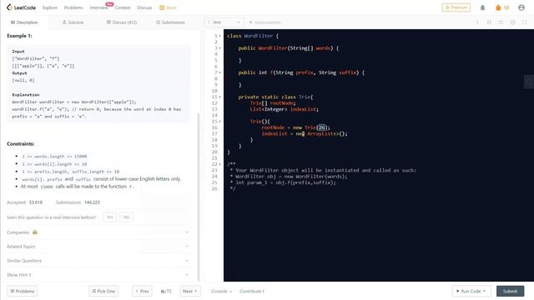This screenshot has height=300, width=534.
Task: Toggle the Autocomplete option
Action: click(x=265, y=22)
